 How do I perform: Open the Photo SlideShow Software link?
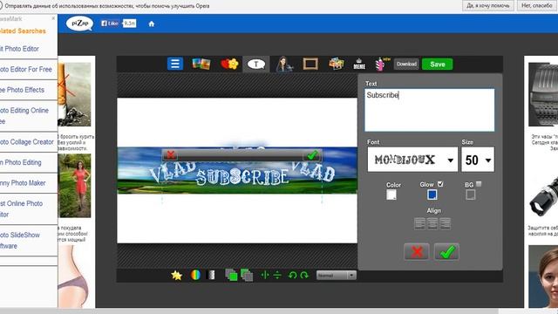[20, 241]
